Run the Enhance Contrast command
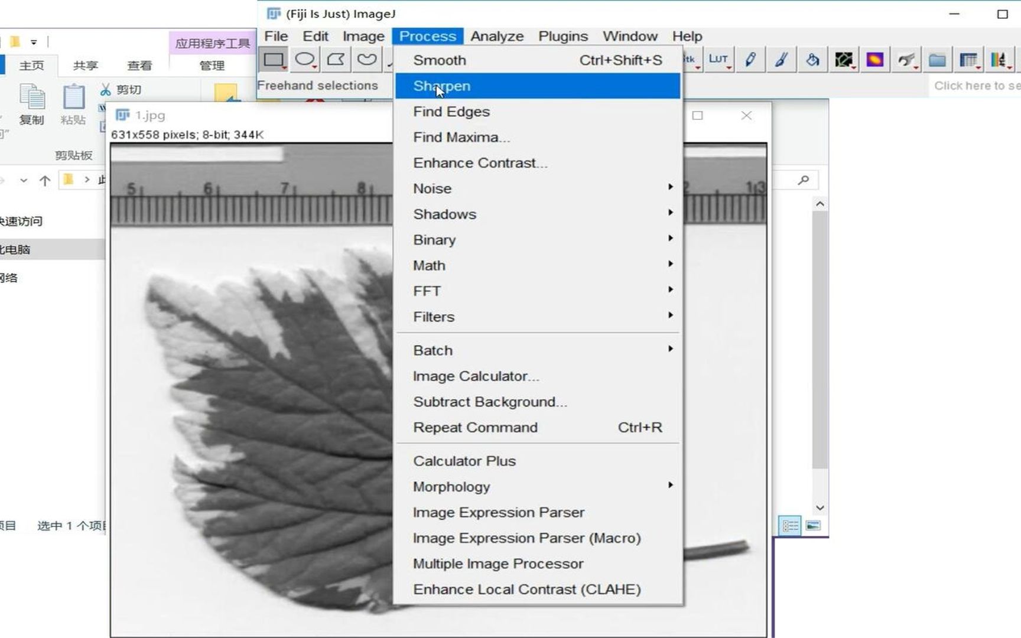This screenshot has width=1021, height=638. coord(480,162)
